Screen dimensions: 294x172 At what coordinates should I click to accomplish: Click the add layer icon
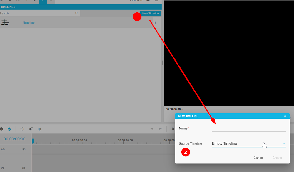[x=31, y=129]
